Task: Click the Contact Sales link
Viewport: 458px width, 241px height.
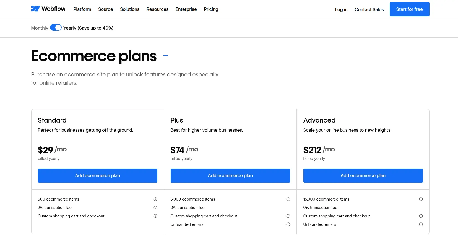Action: tap(369, 9)
